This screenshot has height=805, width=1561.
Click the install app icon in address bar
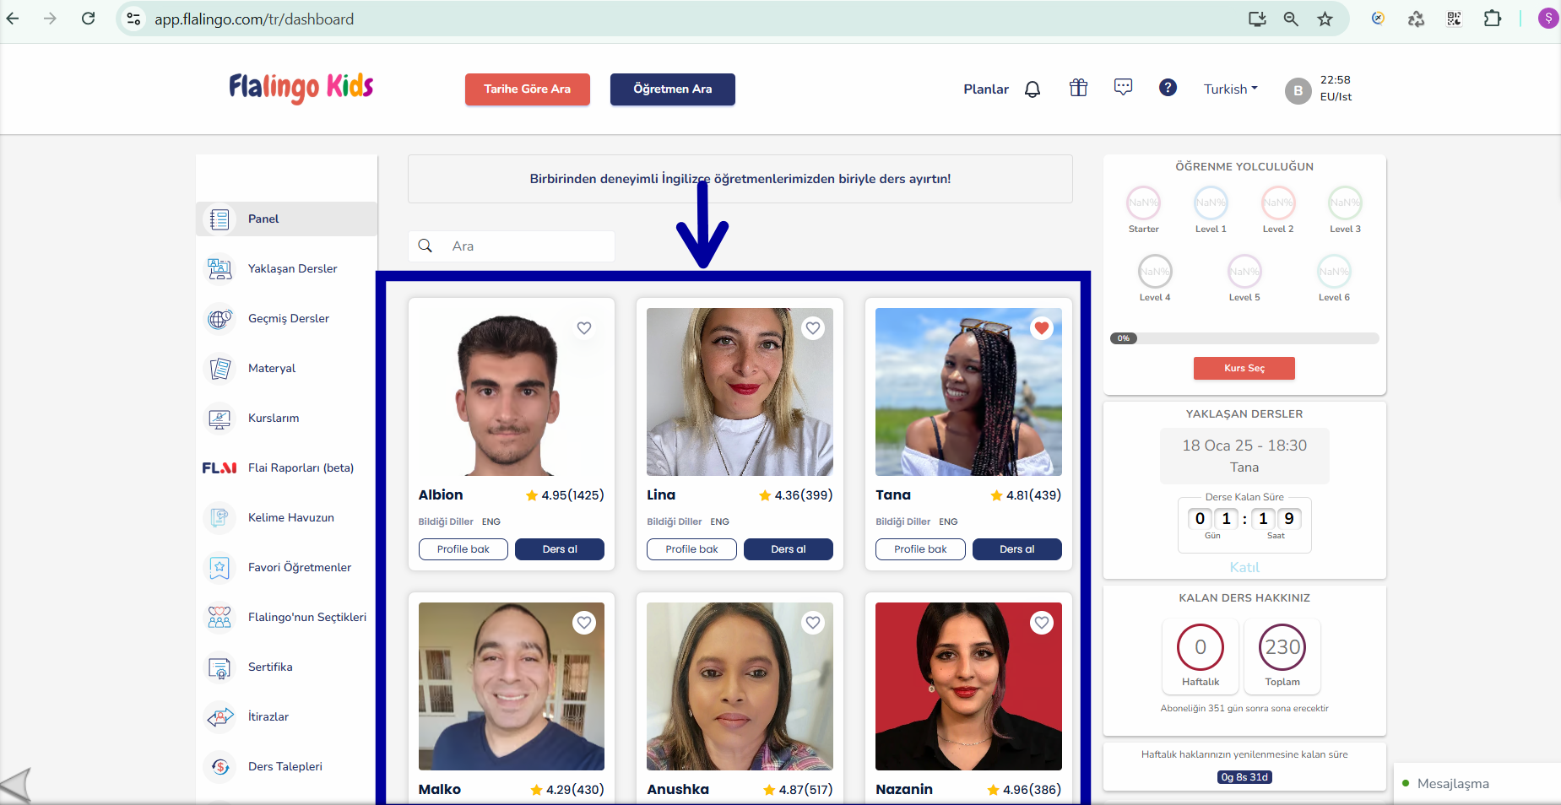pos(1257,19)
